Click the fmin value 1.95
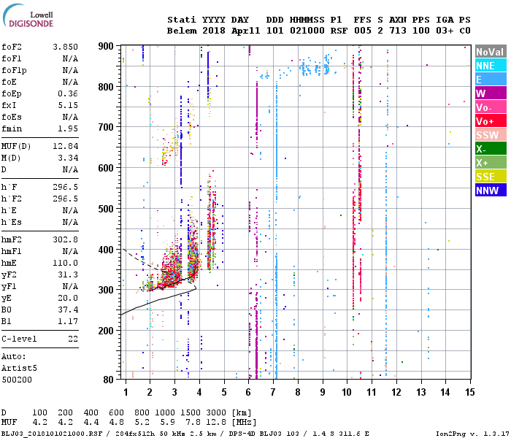The height and width of the screenshot is (438, 511). [x=68, y=128]
